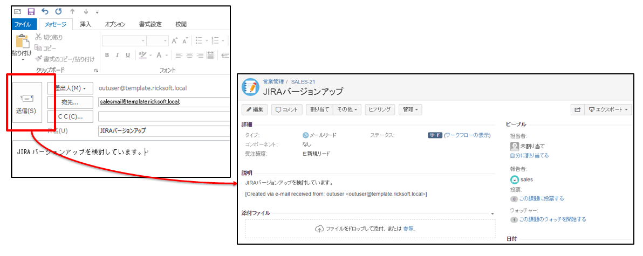Open the SALES-21 issue key link
Image resolution: width=643 pixels, height=256 pixels.
[x=303, y=82]
